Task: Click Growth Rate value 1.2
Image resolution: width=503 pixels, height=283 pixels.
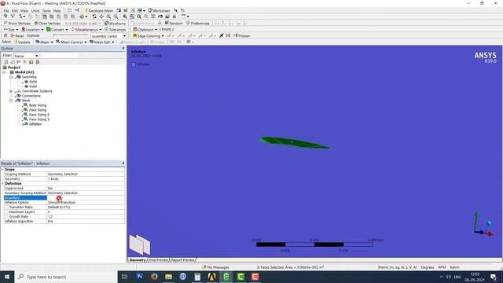Action: (x=86, y=217)
